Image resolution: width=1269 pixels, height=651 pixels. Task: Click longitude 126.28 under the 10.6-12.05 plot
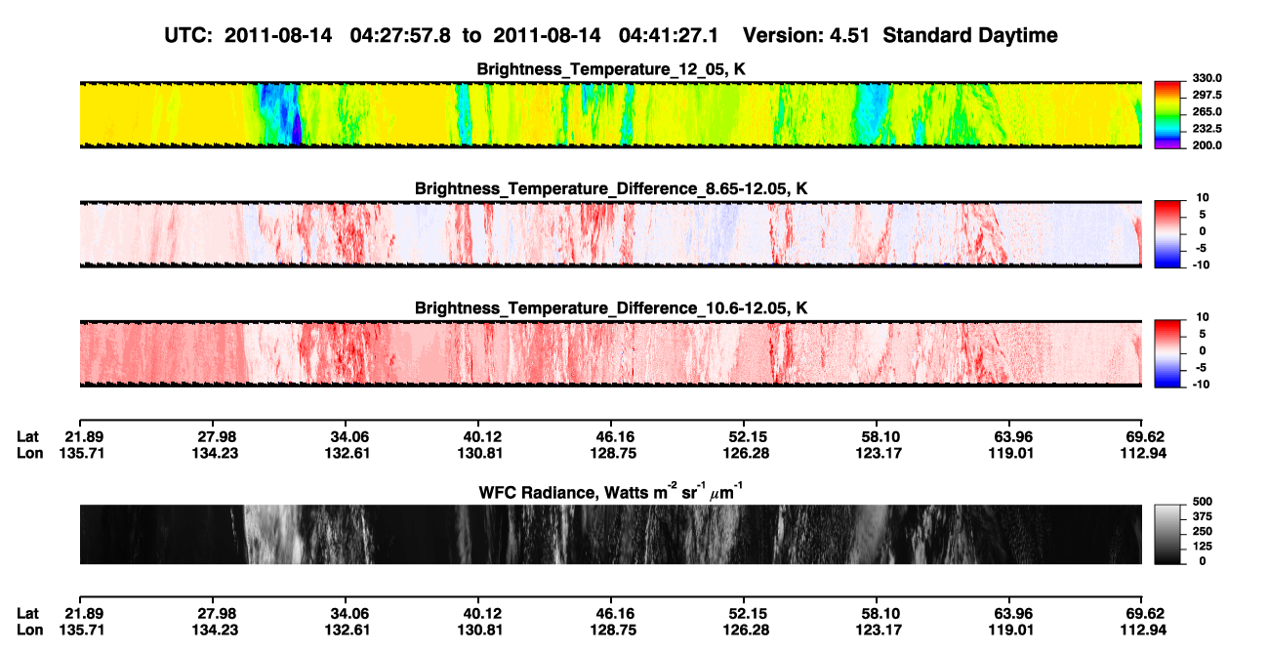click(x=744, y=452)
